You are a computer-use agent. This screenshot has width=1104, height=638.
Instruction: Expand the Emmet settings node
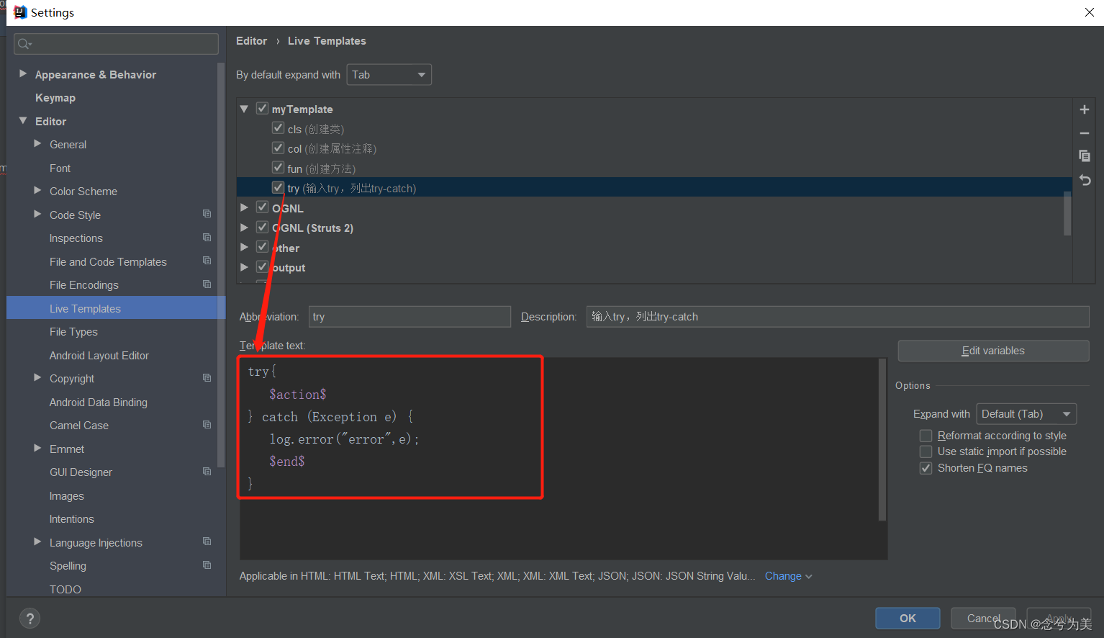pyautogui.click(x=37, y=448)
